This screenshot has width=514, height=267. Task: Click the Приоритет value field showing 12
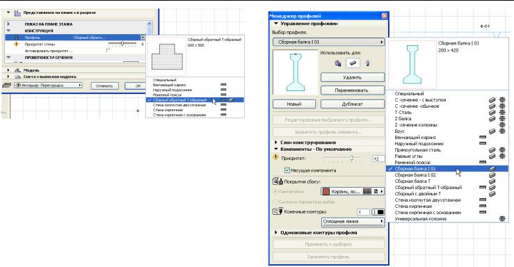[378, 159]
